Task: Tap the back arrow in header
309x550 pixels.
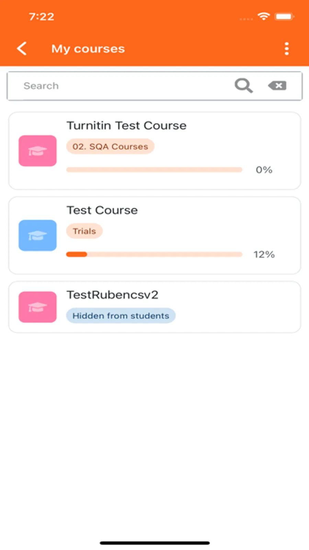Action: pyautogui.click(x=22, y=49)
